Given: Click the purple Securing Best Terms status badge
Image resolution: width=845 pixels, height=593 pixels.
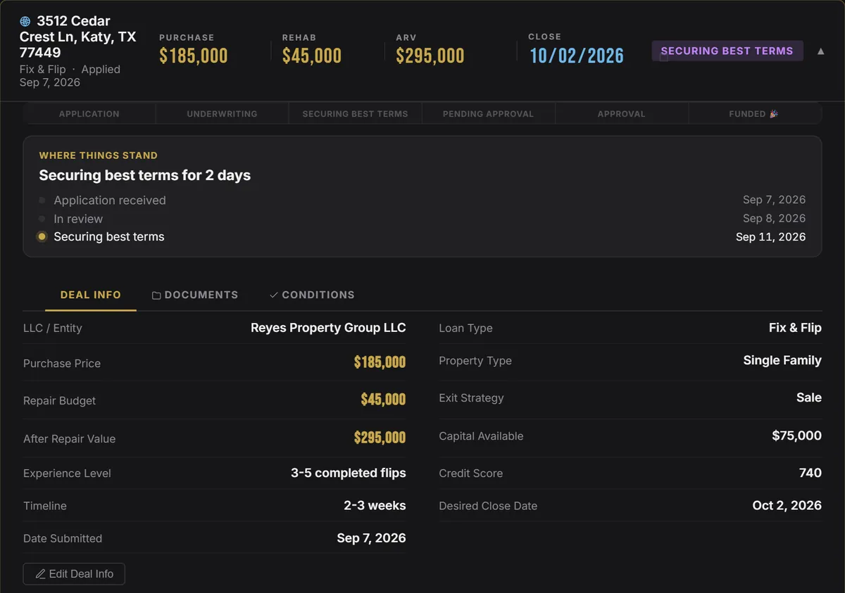Looking at the screenshot, I should coord(727,51).
